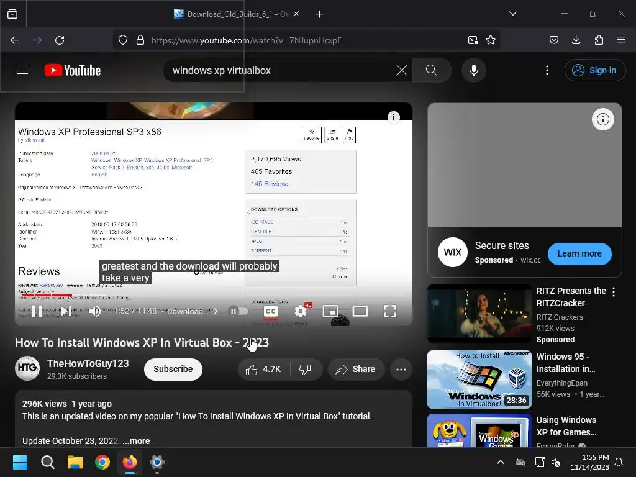The height and width of the screenshot is (477, 636).
Task: Switch to theater mode icon
Action: tap(360, 311)
